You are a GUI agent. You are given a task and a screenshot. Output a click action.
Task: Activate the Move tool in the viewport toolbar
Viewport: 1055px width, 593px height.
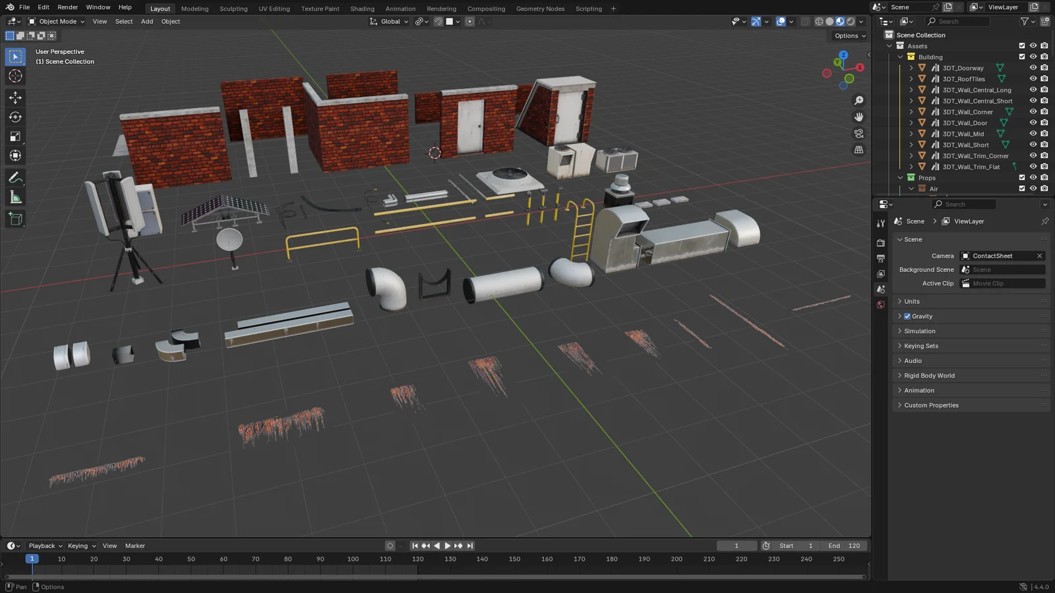tap(15, 98)
